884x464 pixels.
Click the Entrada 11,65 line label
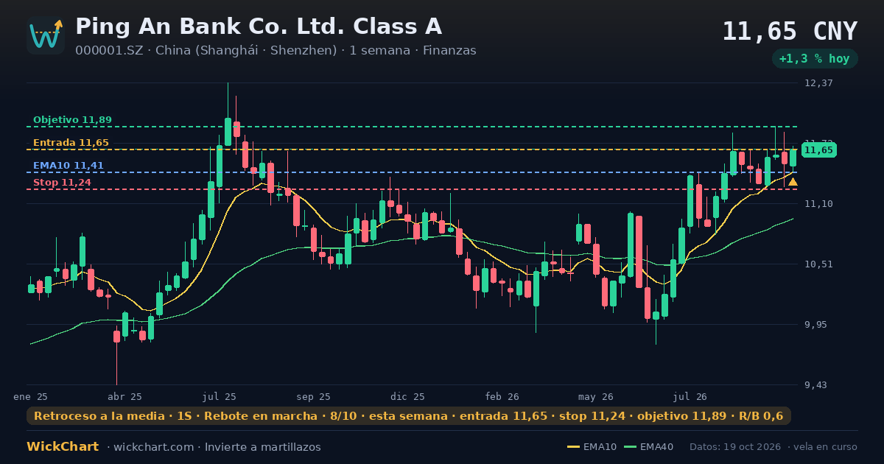[x=71, y=143]
